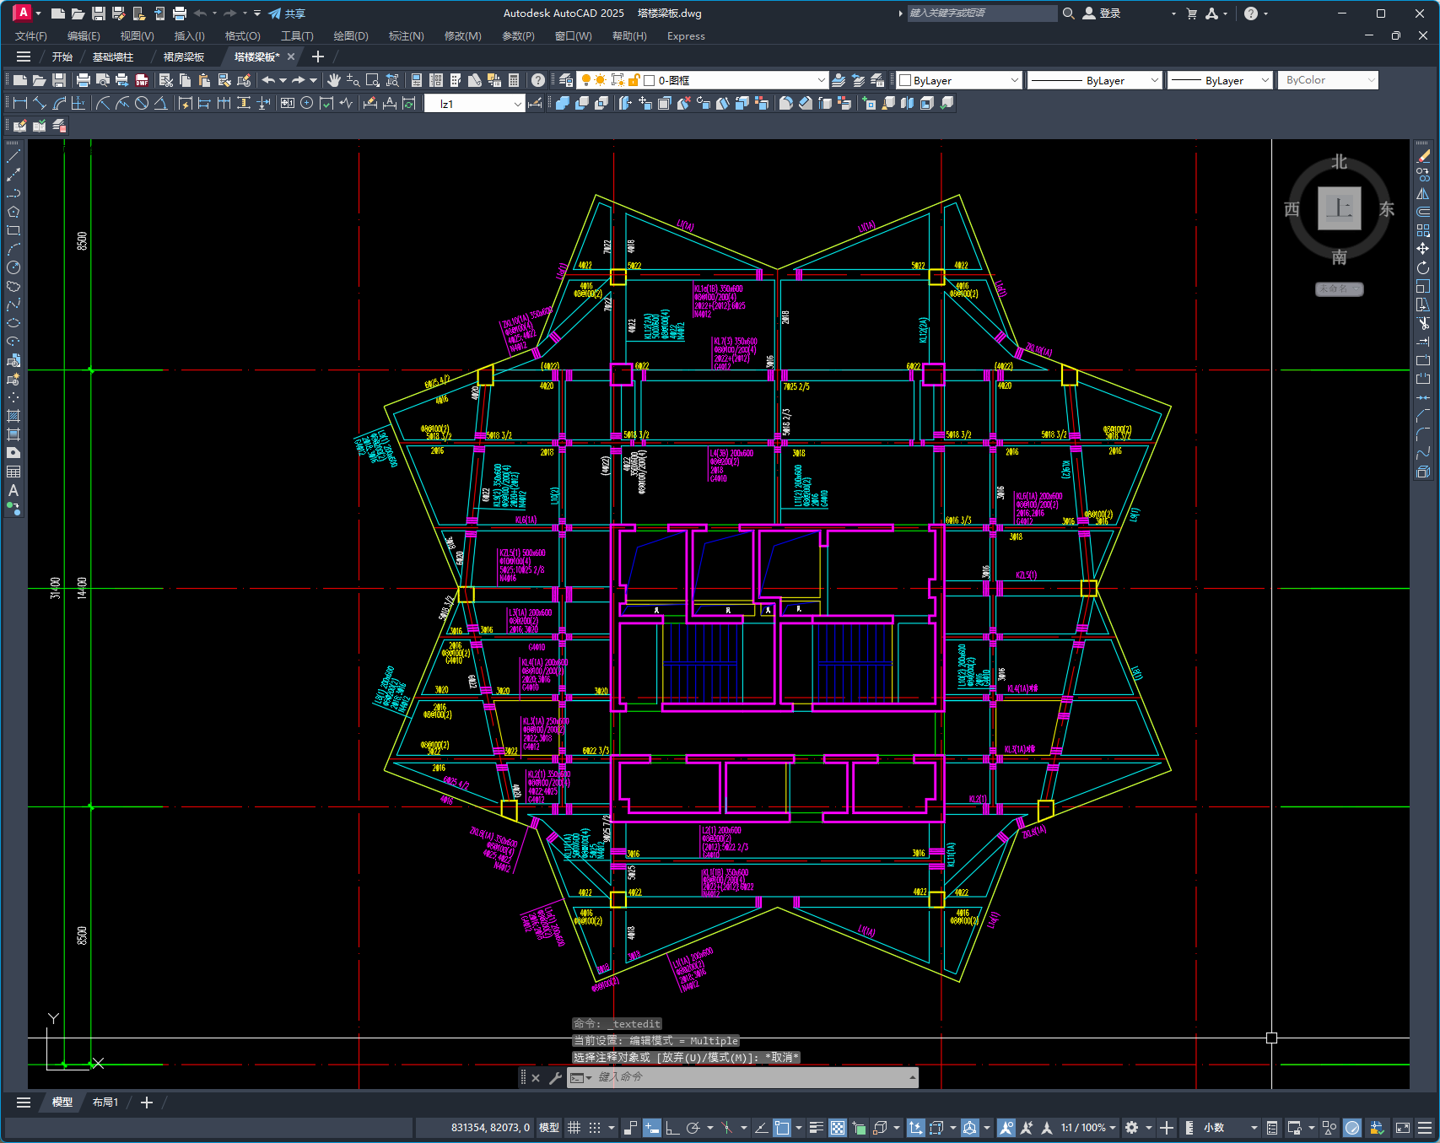1440x1143 pixels.
Task: Click the 共享 share button
Action: pyautogui.click(x=287, y=13)
